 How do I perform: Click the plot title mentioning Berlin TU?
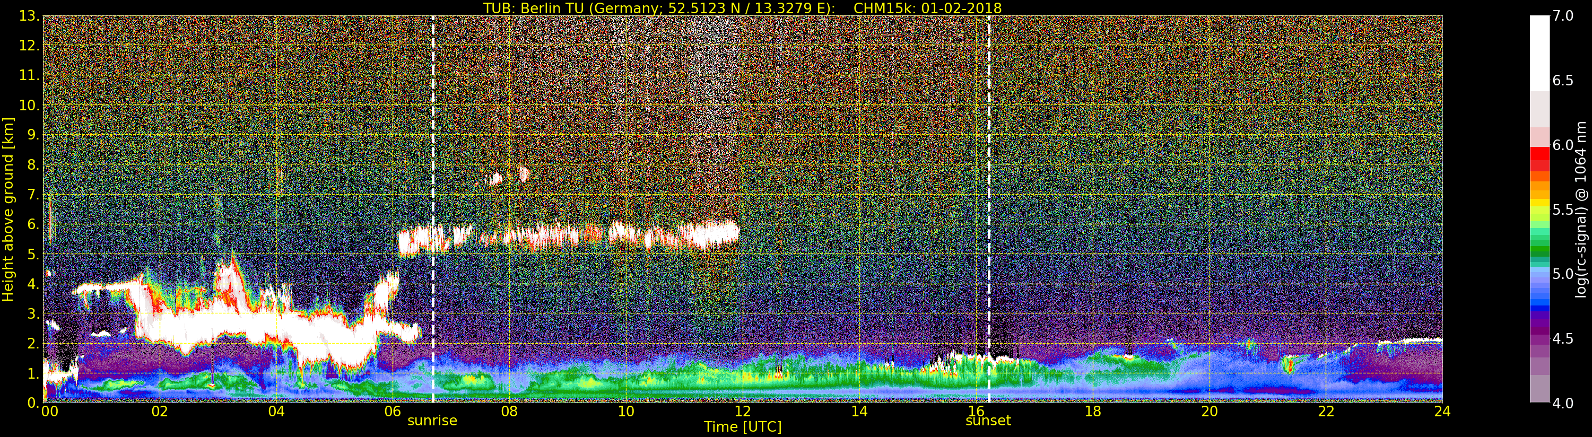pyautogui.click(x=742, y=8)
